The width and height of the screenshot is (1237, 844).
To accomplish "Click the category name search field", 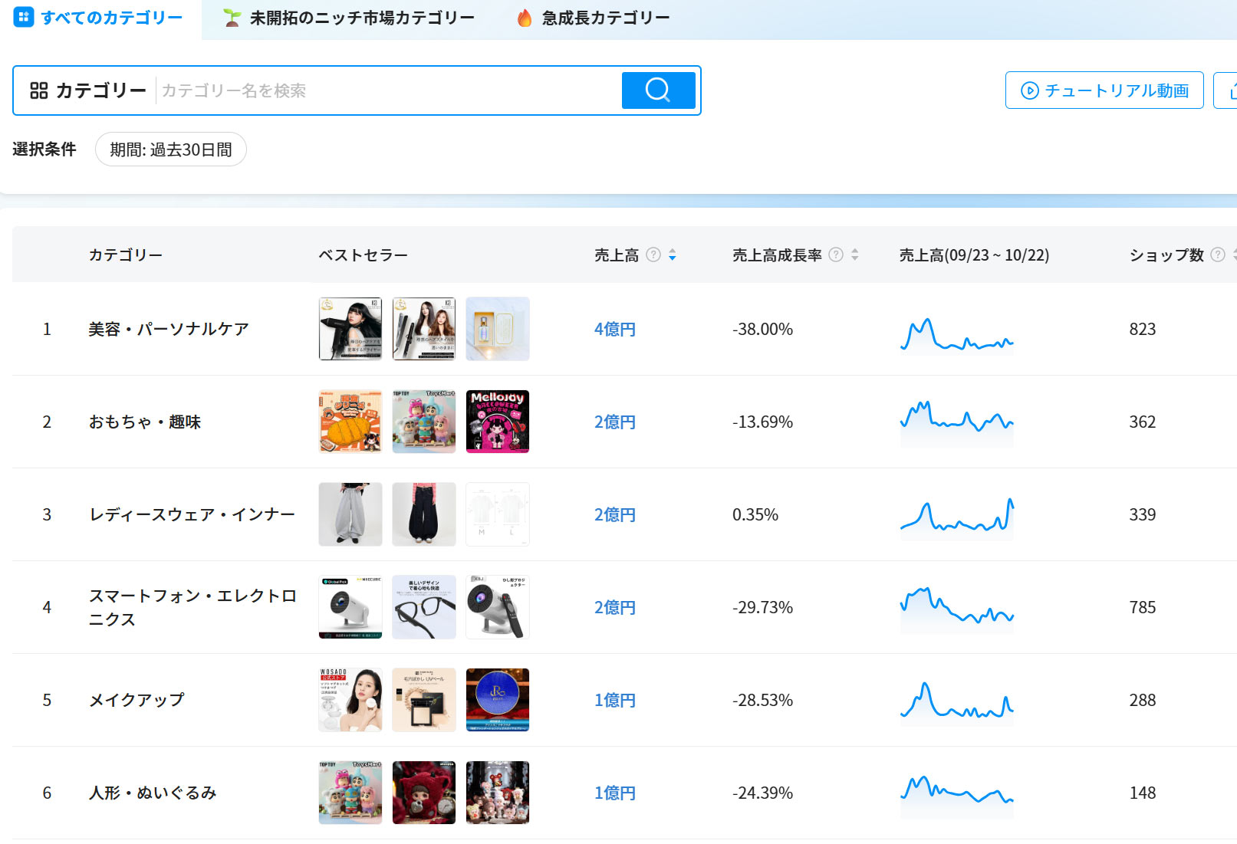I will pos(387,90).
